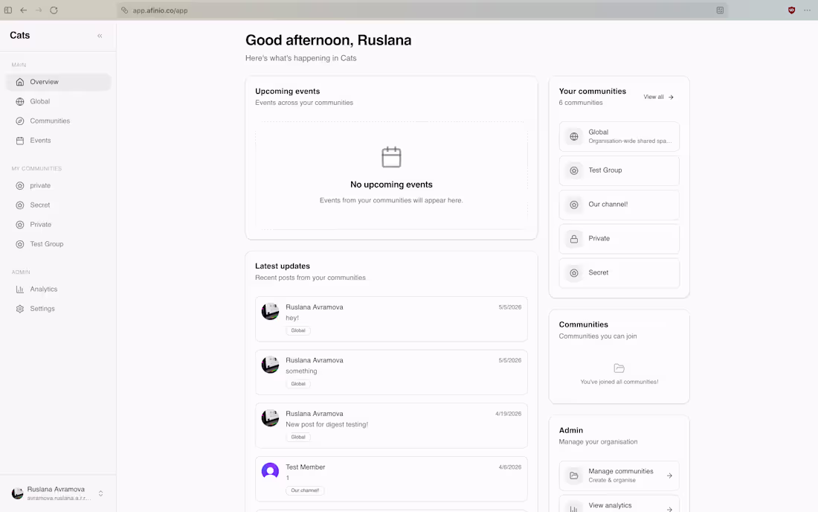The width and height of the screenshot is (818, 512).
Task: Click the folder icon in Manage communities
Action: click(574, 476)
